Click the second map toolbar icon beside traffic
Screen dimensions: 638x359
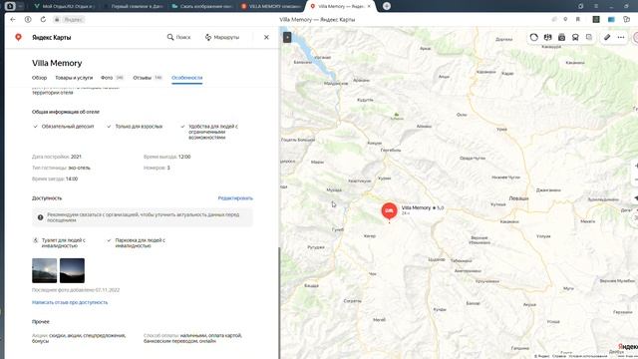[x=547, y=37]
